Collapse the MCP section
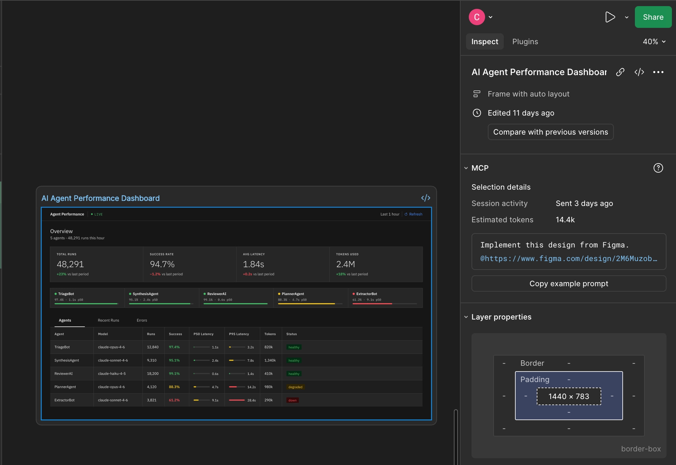The width and height of the screenshot is (676, 465). pos(466,168)
